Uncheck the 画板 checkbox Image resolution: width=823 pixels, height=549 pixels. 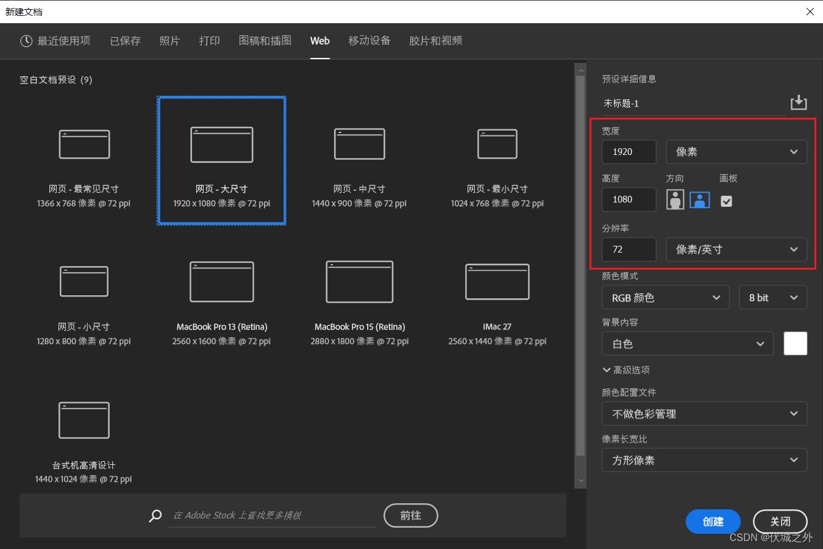[726, 199]
